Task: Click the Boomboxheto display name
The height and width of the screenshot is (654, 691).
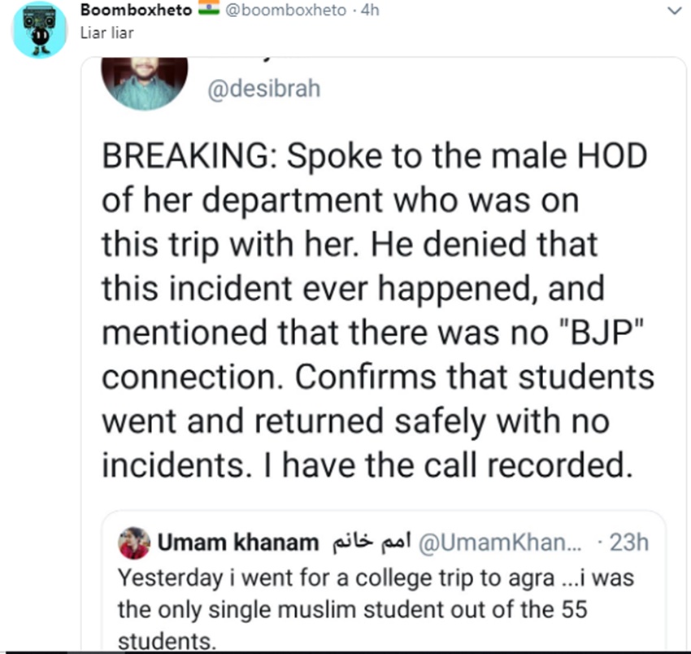Action: pos(137,11)
